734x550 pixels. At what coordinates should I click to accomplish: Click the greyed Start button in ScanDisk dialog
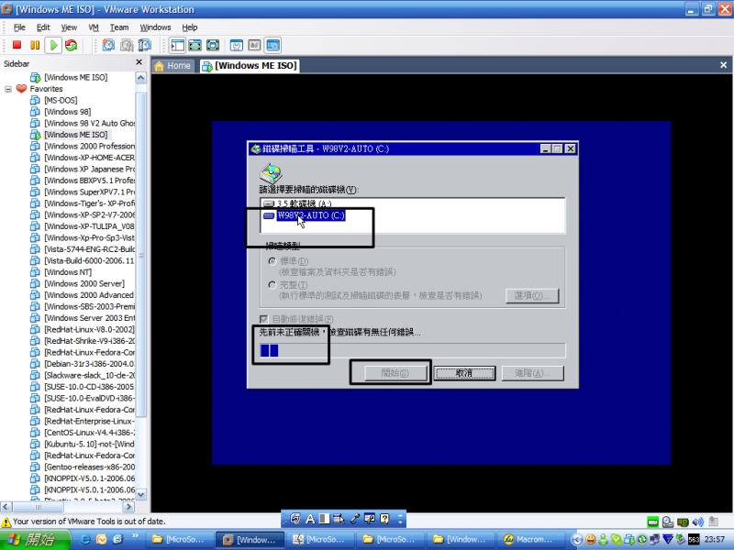click(x=395, y=373)
